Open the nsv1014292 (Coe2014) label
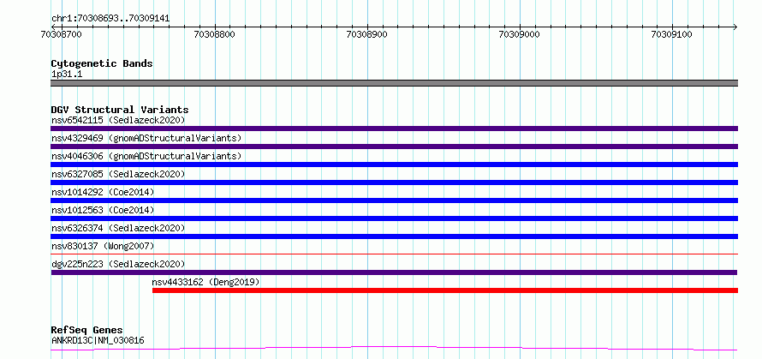 pos(103,192)
